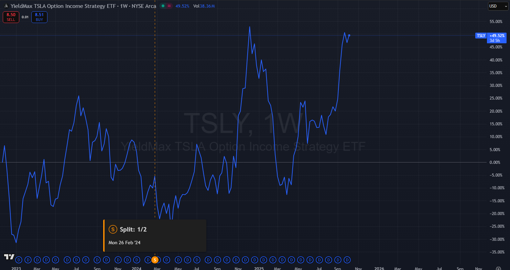This screenshot has height=270, width=510.
Task: Open chart settings gear at bottom right
Action: point(498,269)
